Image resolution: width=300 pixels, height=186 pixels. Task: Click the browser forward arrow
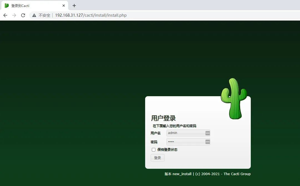coord(14,15)
